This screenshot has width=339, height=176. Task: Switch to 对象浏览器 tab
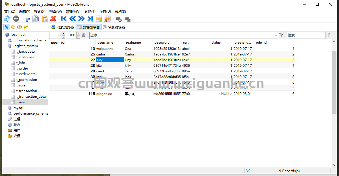click(x=62, y=27)
